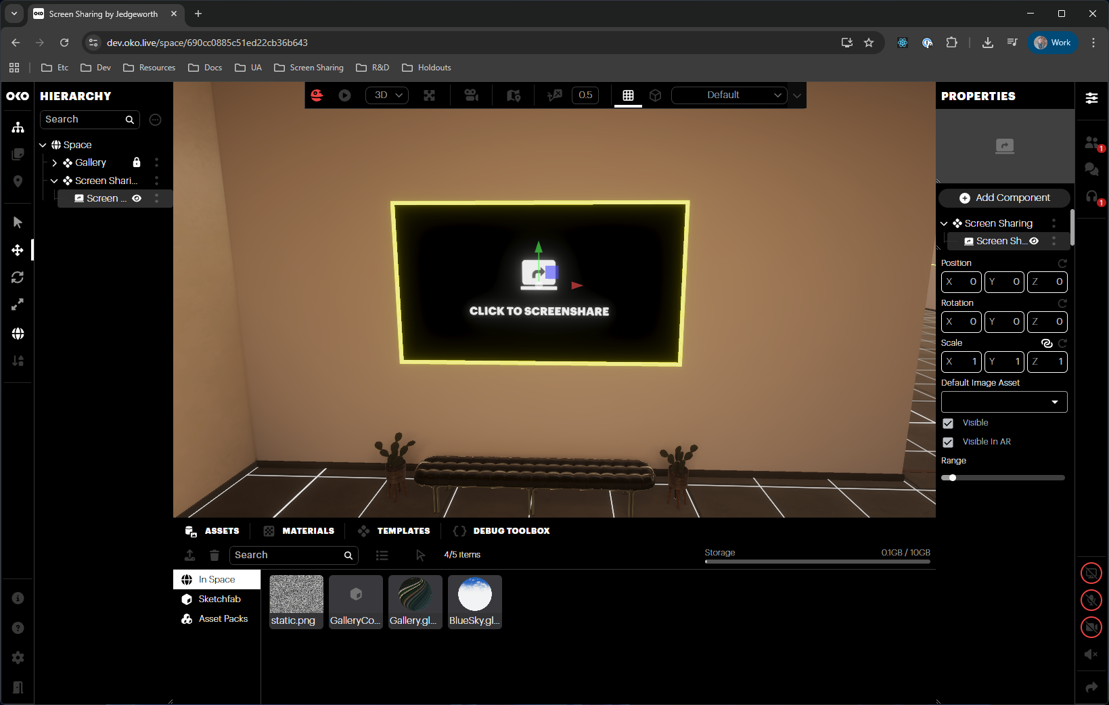Screen dimensions: 1109x705
Task: Click the Add Component button
Action: click(x=1004, y=198)
